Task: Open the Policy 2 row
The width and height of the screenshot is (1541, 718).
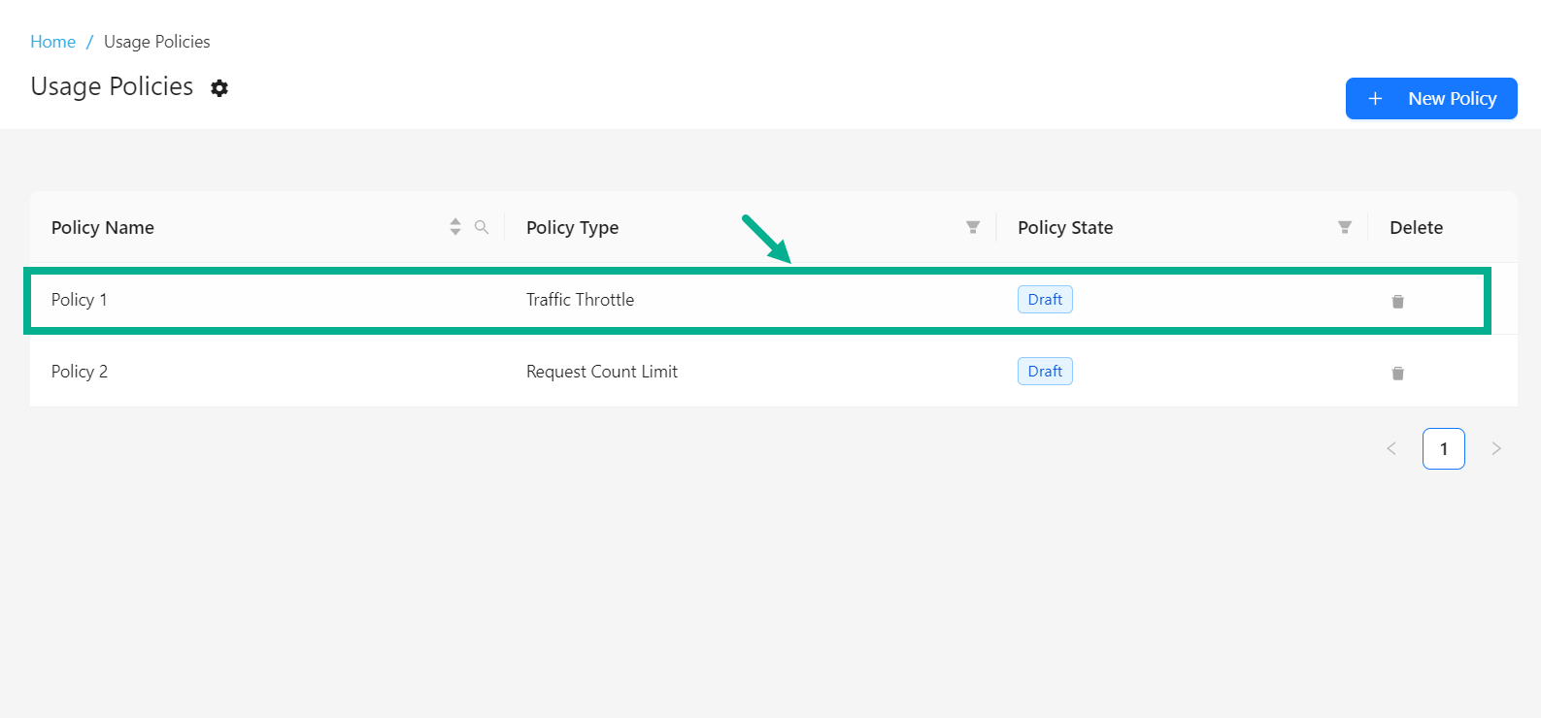Action: [x=80, y=372]
